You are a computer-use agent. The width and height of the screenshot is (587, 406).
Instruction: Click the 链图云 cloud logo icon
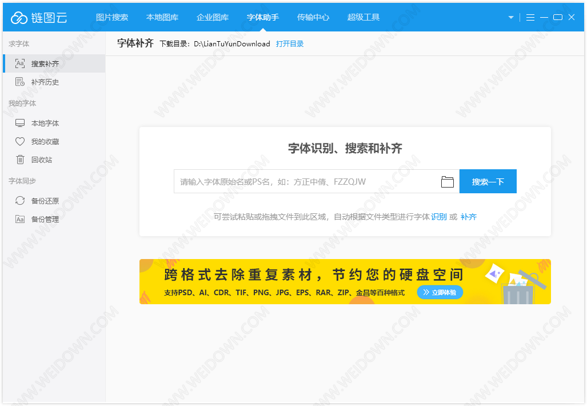click(x=19, y=17)
